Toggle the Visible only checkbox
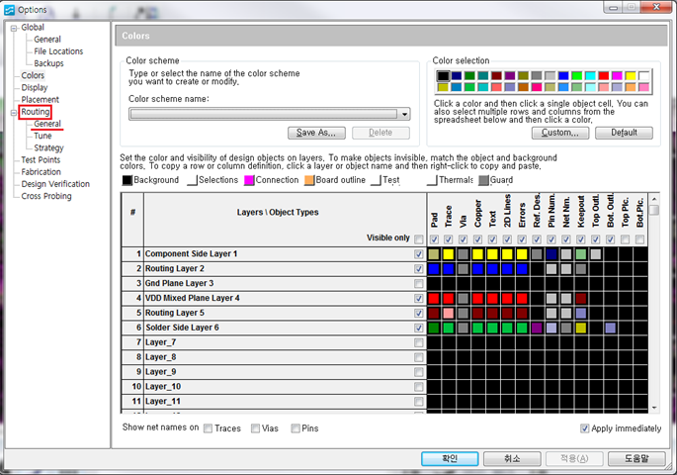 coord(418,239)
